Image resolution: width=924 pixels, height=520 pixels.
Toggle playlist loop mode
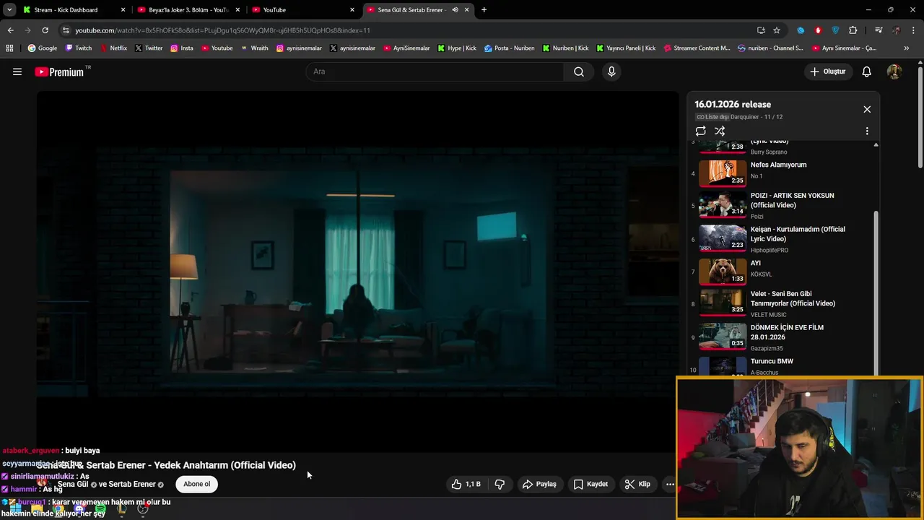700,131
